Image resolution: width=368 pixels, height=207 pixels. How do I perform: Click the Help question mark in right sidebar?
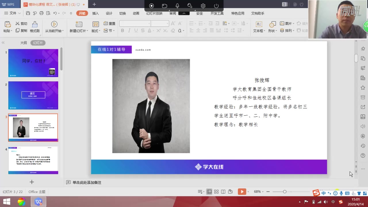point(363,156)
